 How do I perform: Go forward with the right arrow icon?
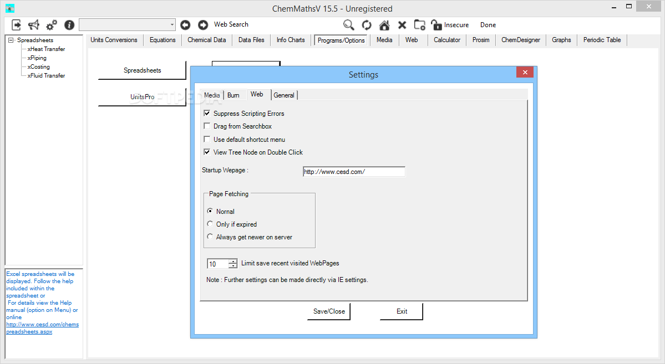203,25
